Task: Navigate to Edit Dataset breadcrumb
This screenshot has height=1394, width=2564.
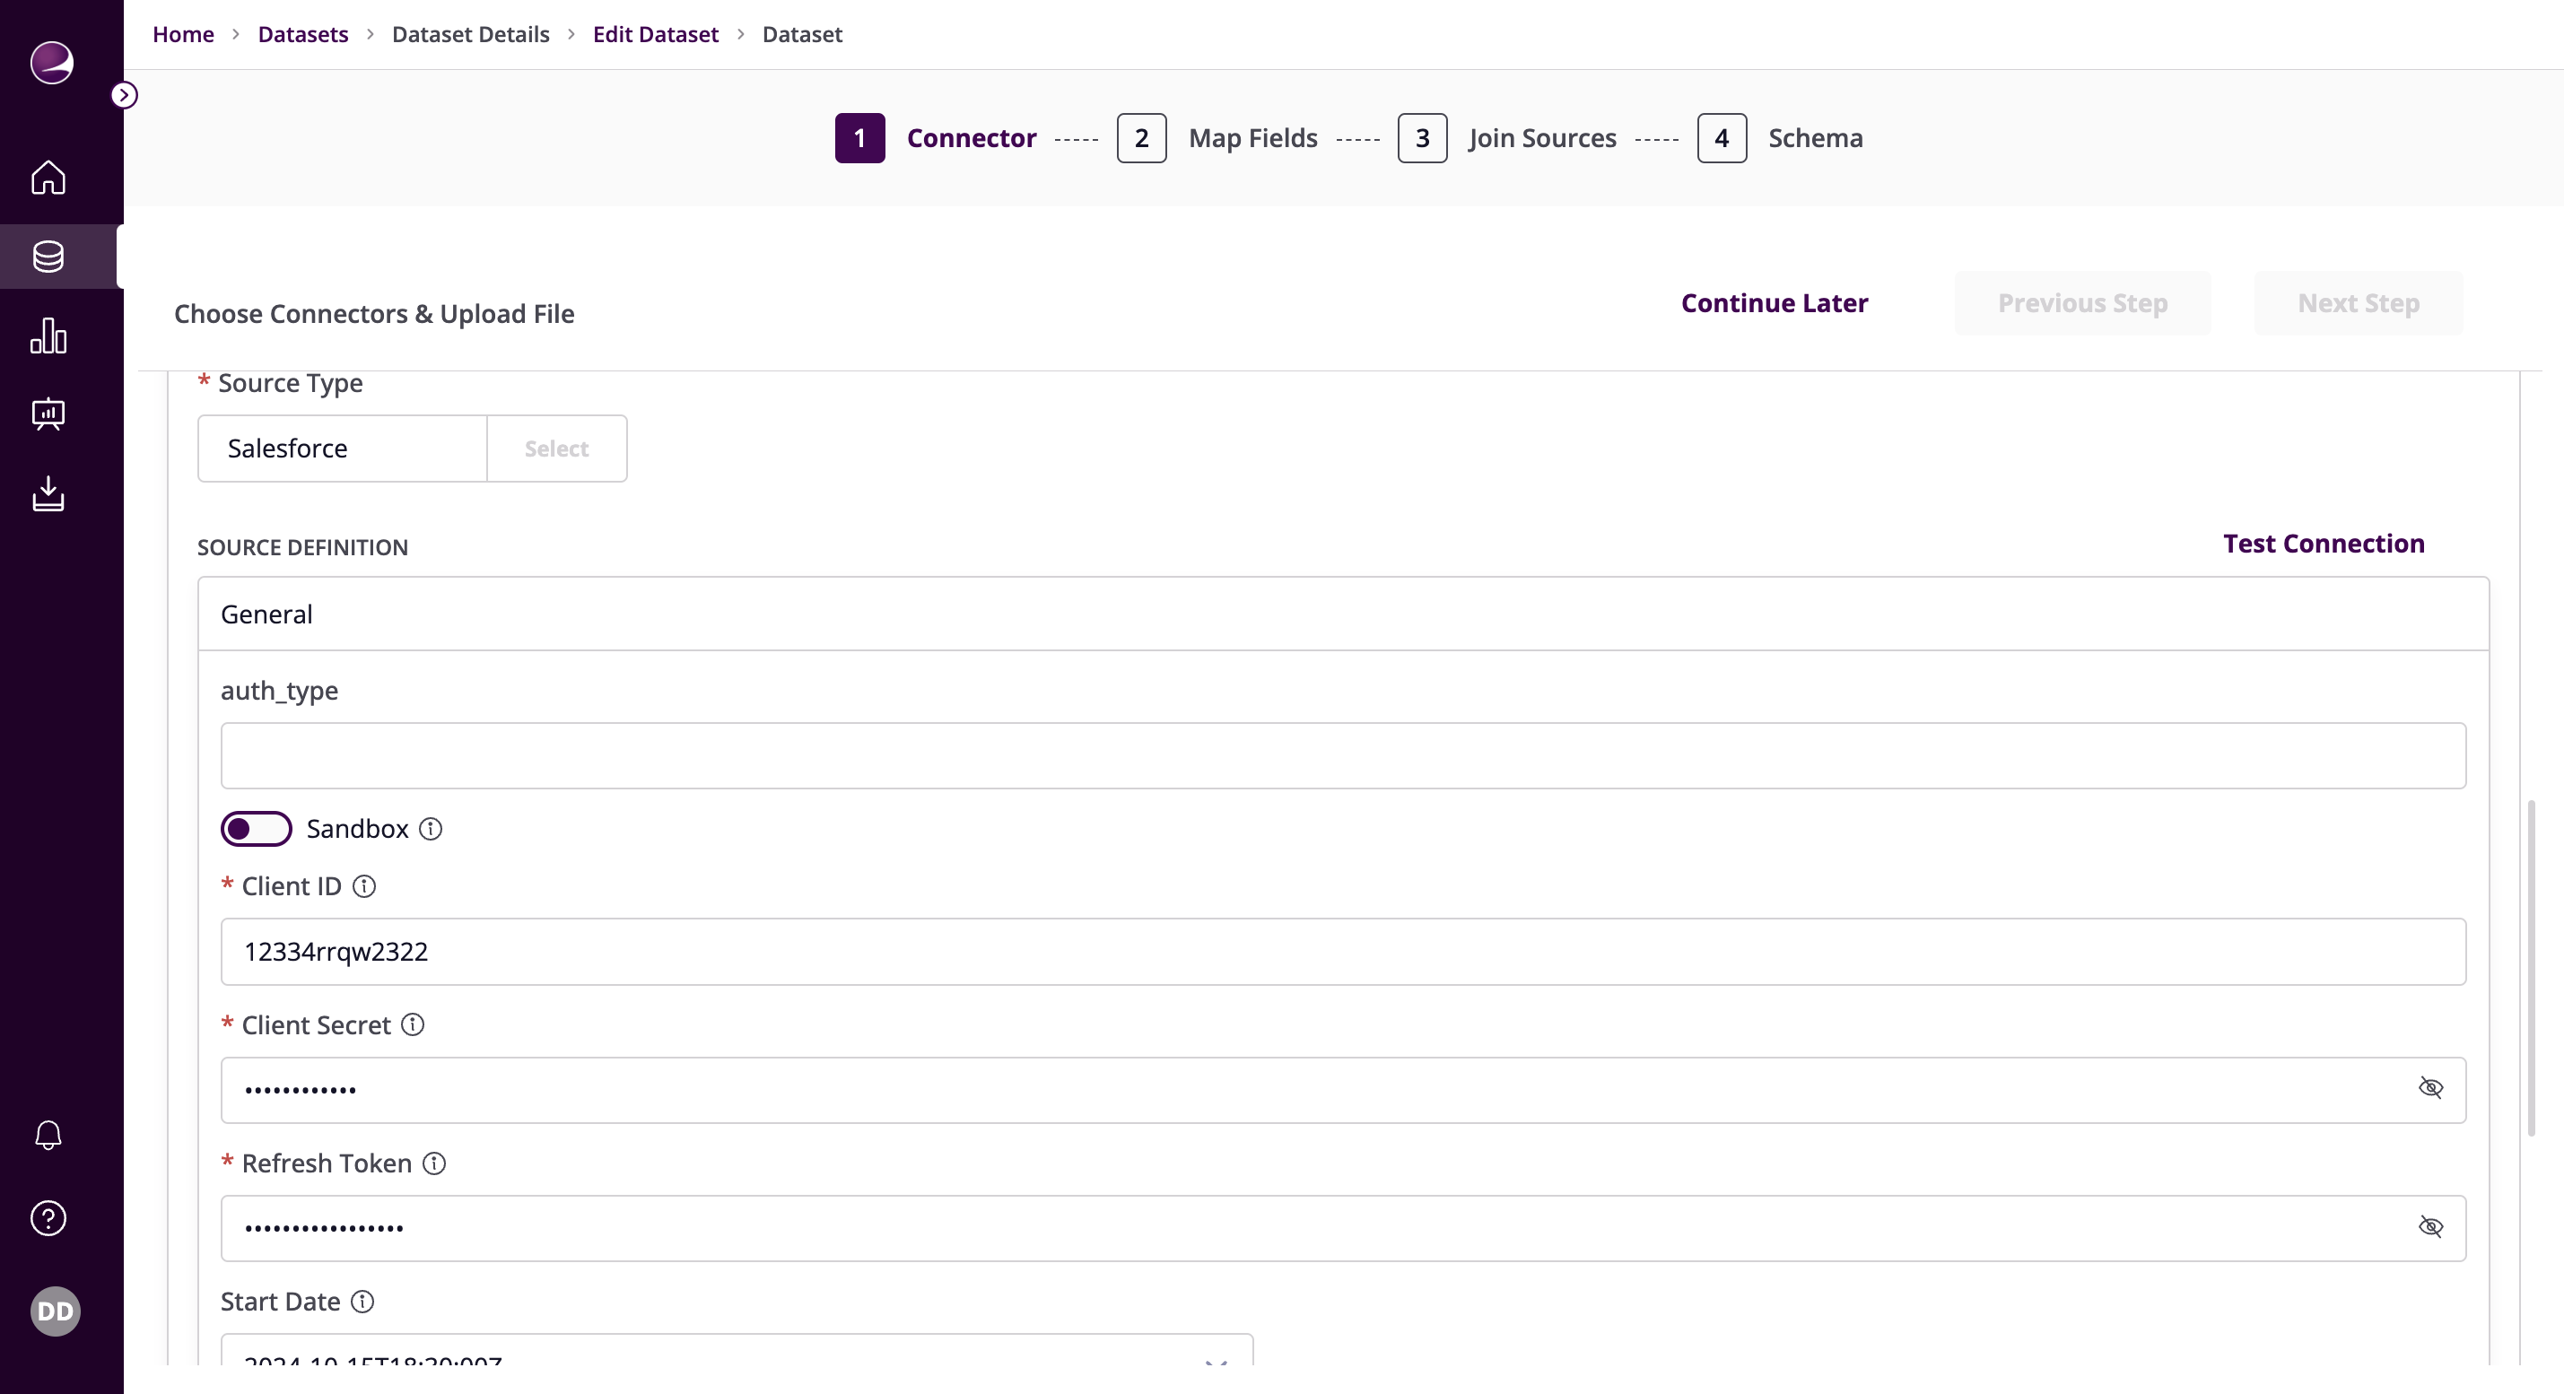Action: 655,33
